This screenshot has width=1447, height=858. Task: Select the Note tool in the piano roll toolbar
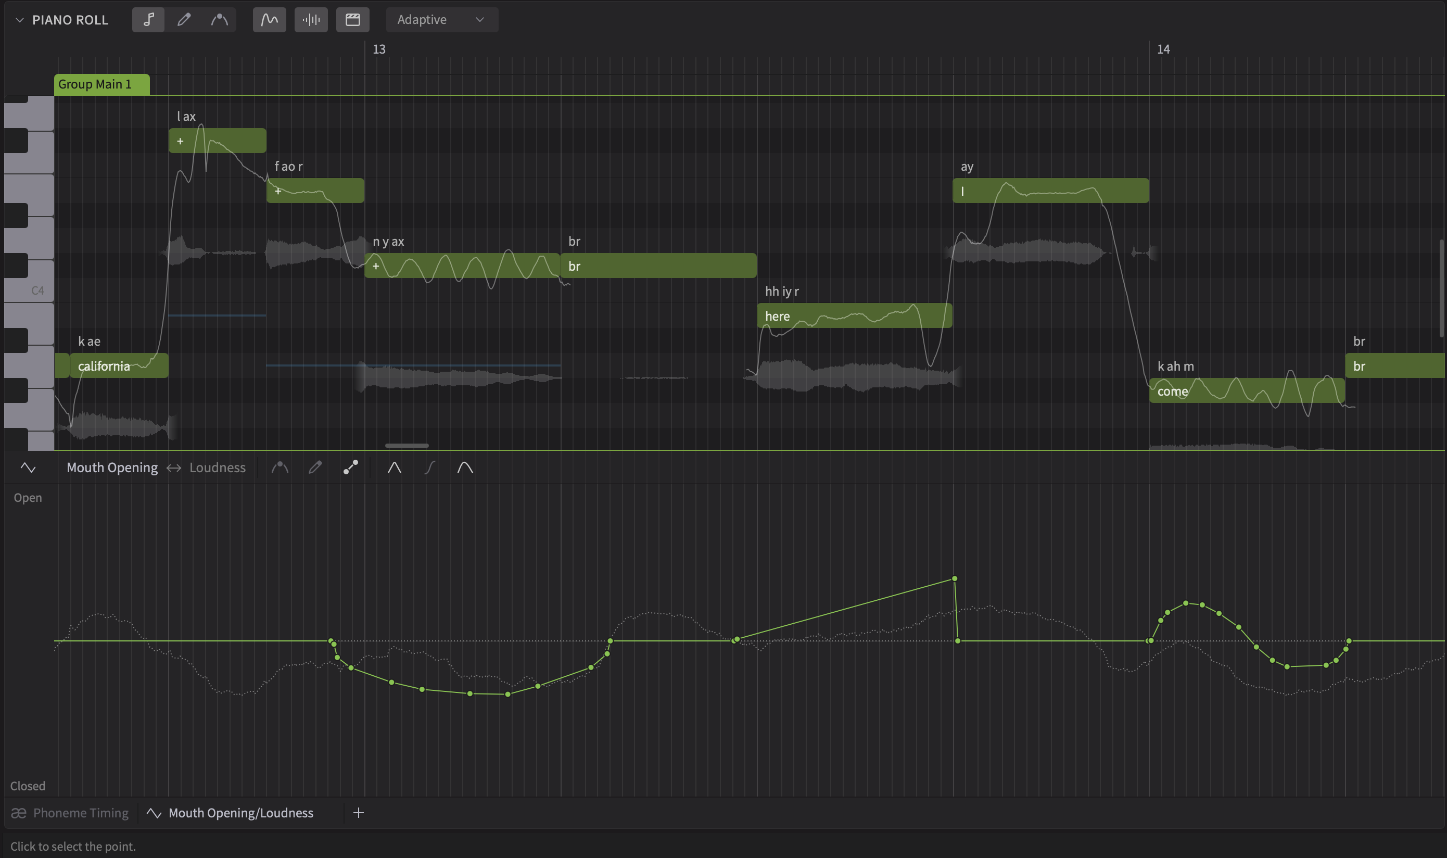click(x=148, y=19)
